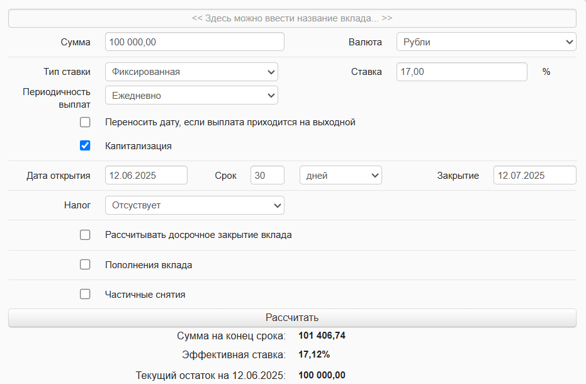Open the дней term units dropdown
Viewport: 586px width, 384px height.
point(341,175)
